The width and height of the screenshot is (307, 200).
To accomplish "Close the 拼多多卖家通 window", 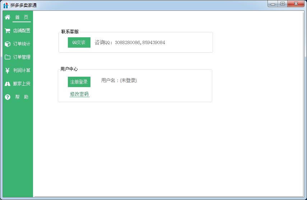I will (296, 4).
